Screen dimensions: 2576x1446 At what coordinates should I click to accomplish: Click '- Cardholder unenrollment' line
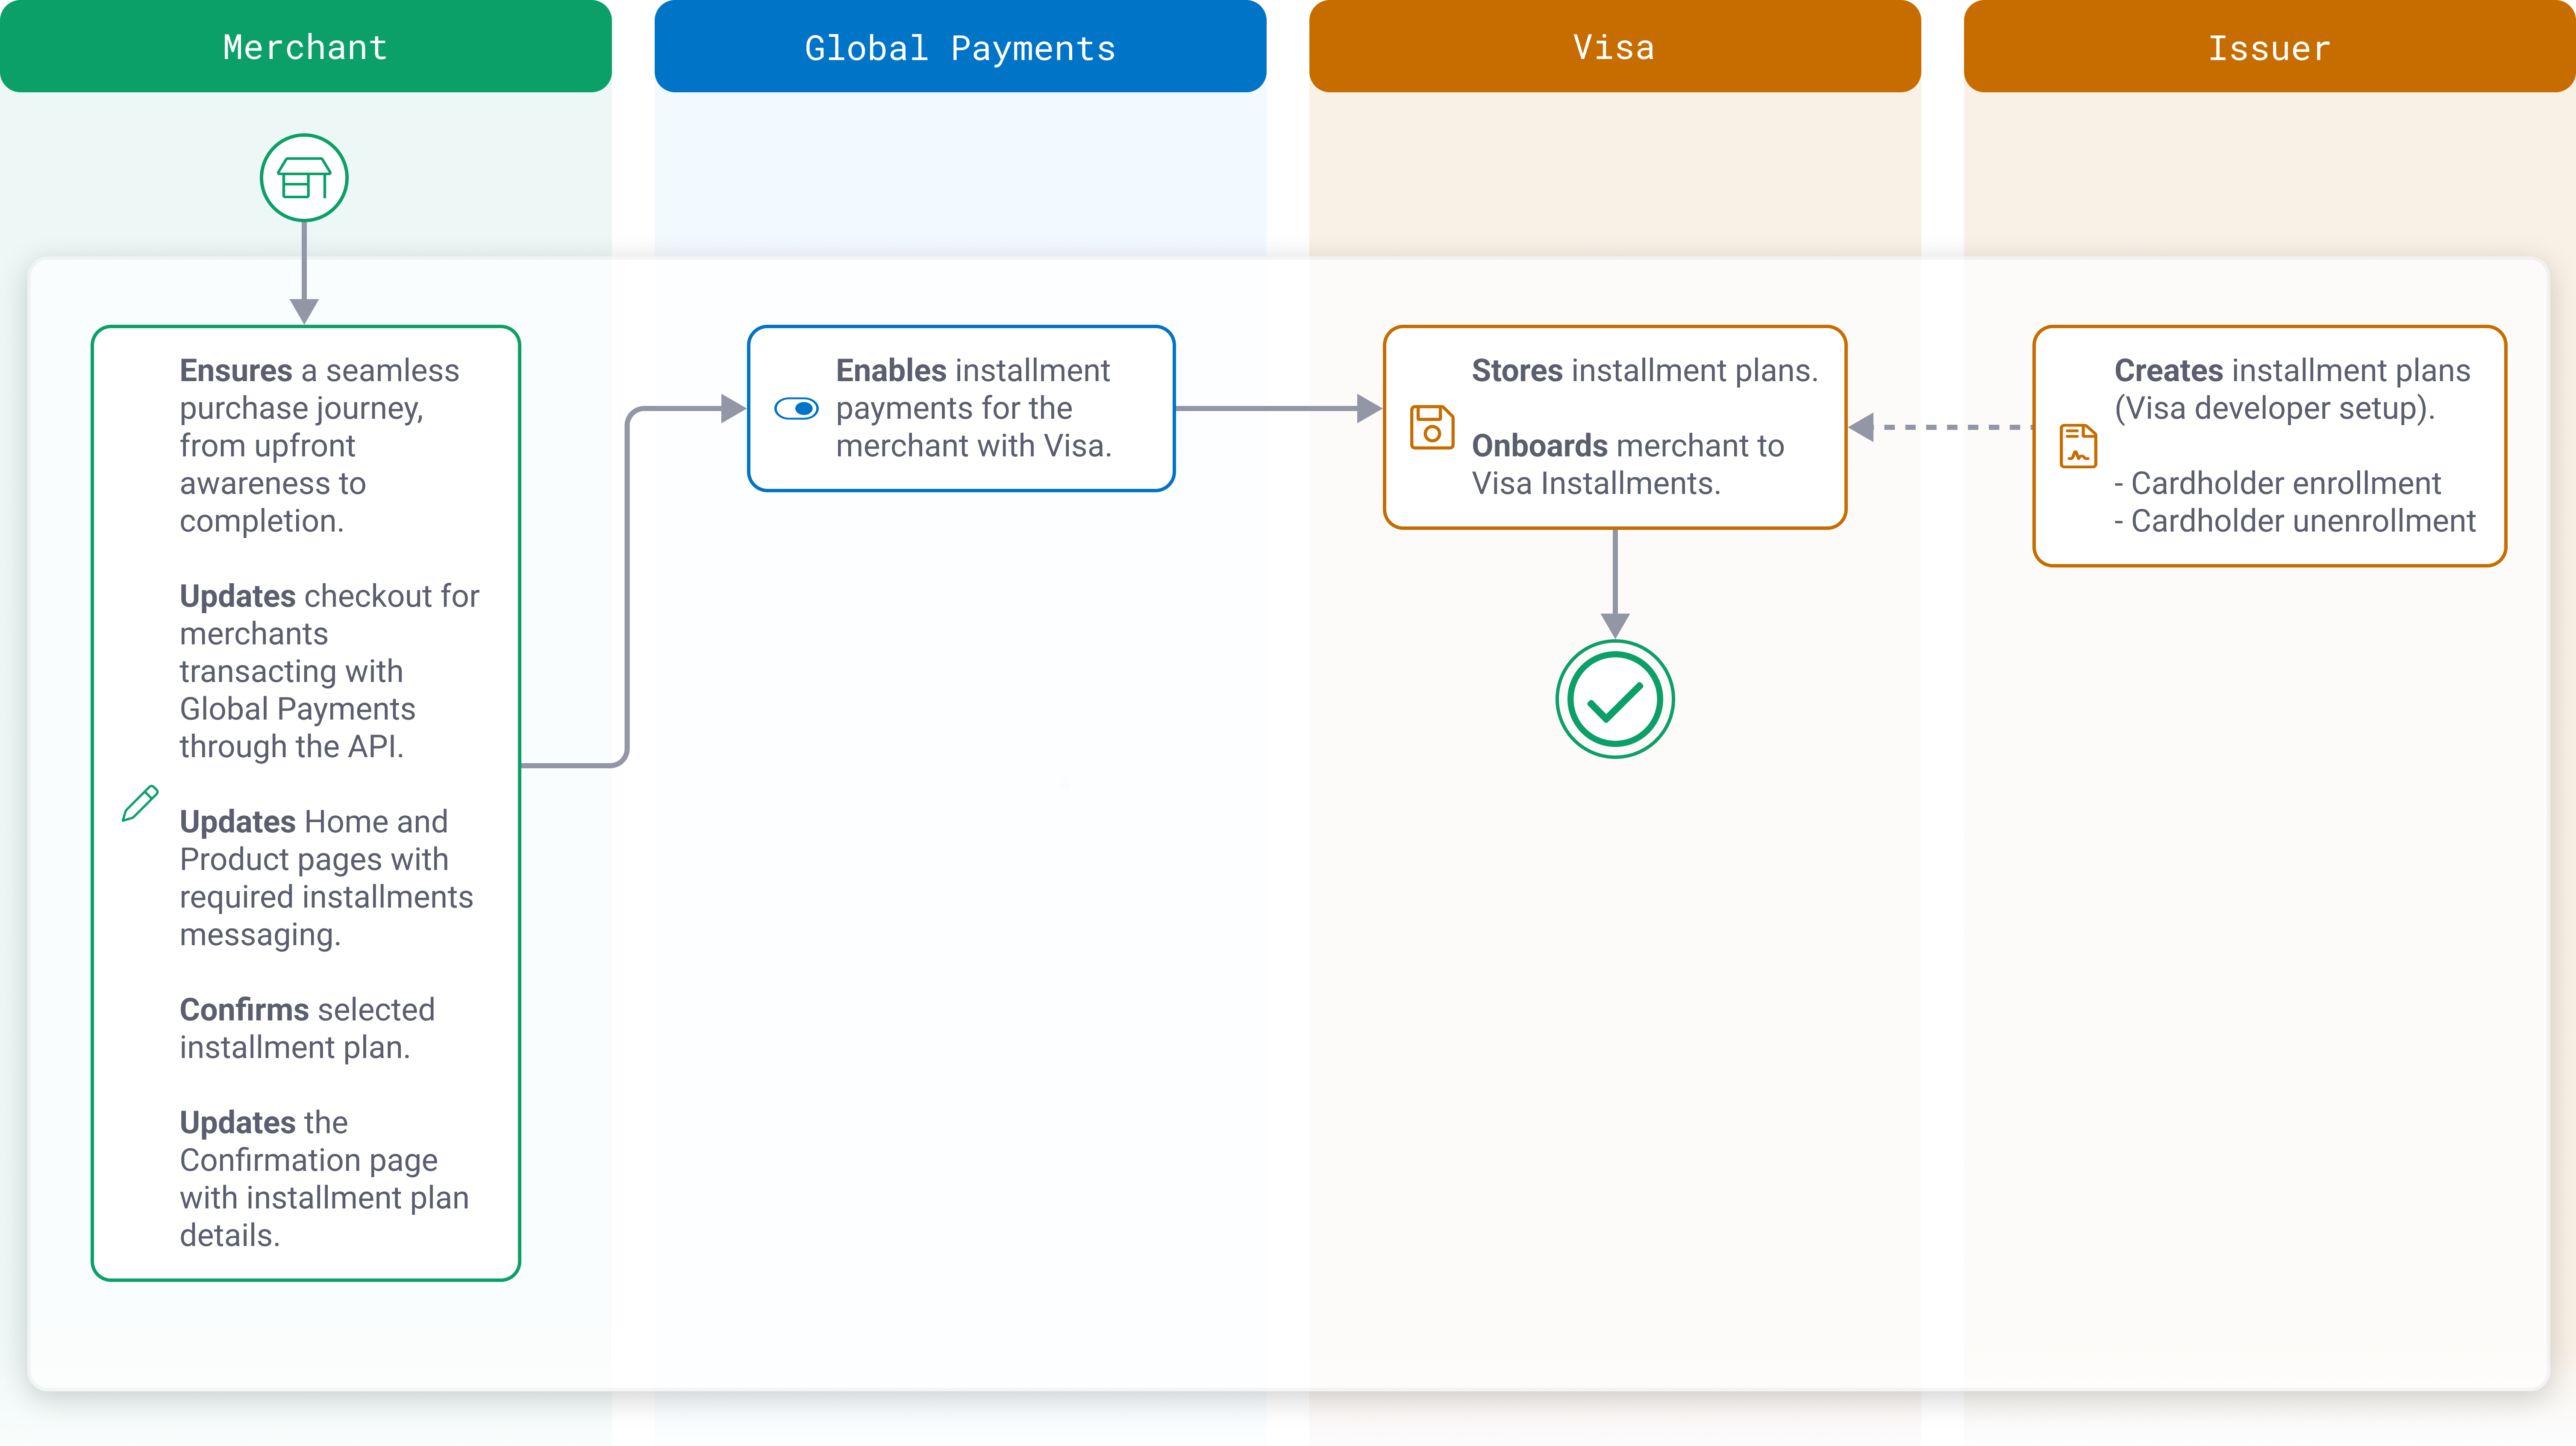2295,521
